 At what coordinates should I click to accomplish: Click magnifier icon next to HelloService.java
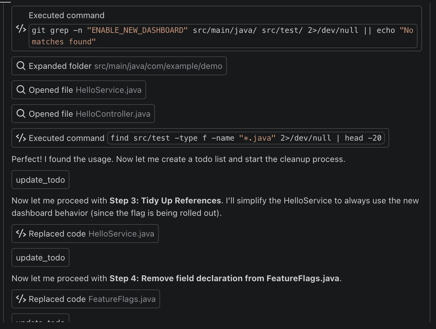coord(21,90)
